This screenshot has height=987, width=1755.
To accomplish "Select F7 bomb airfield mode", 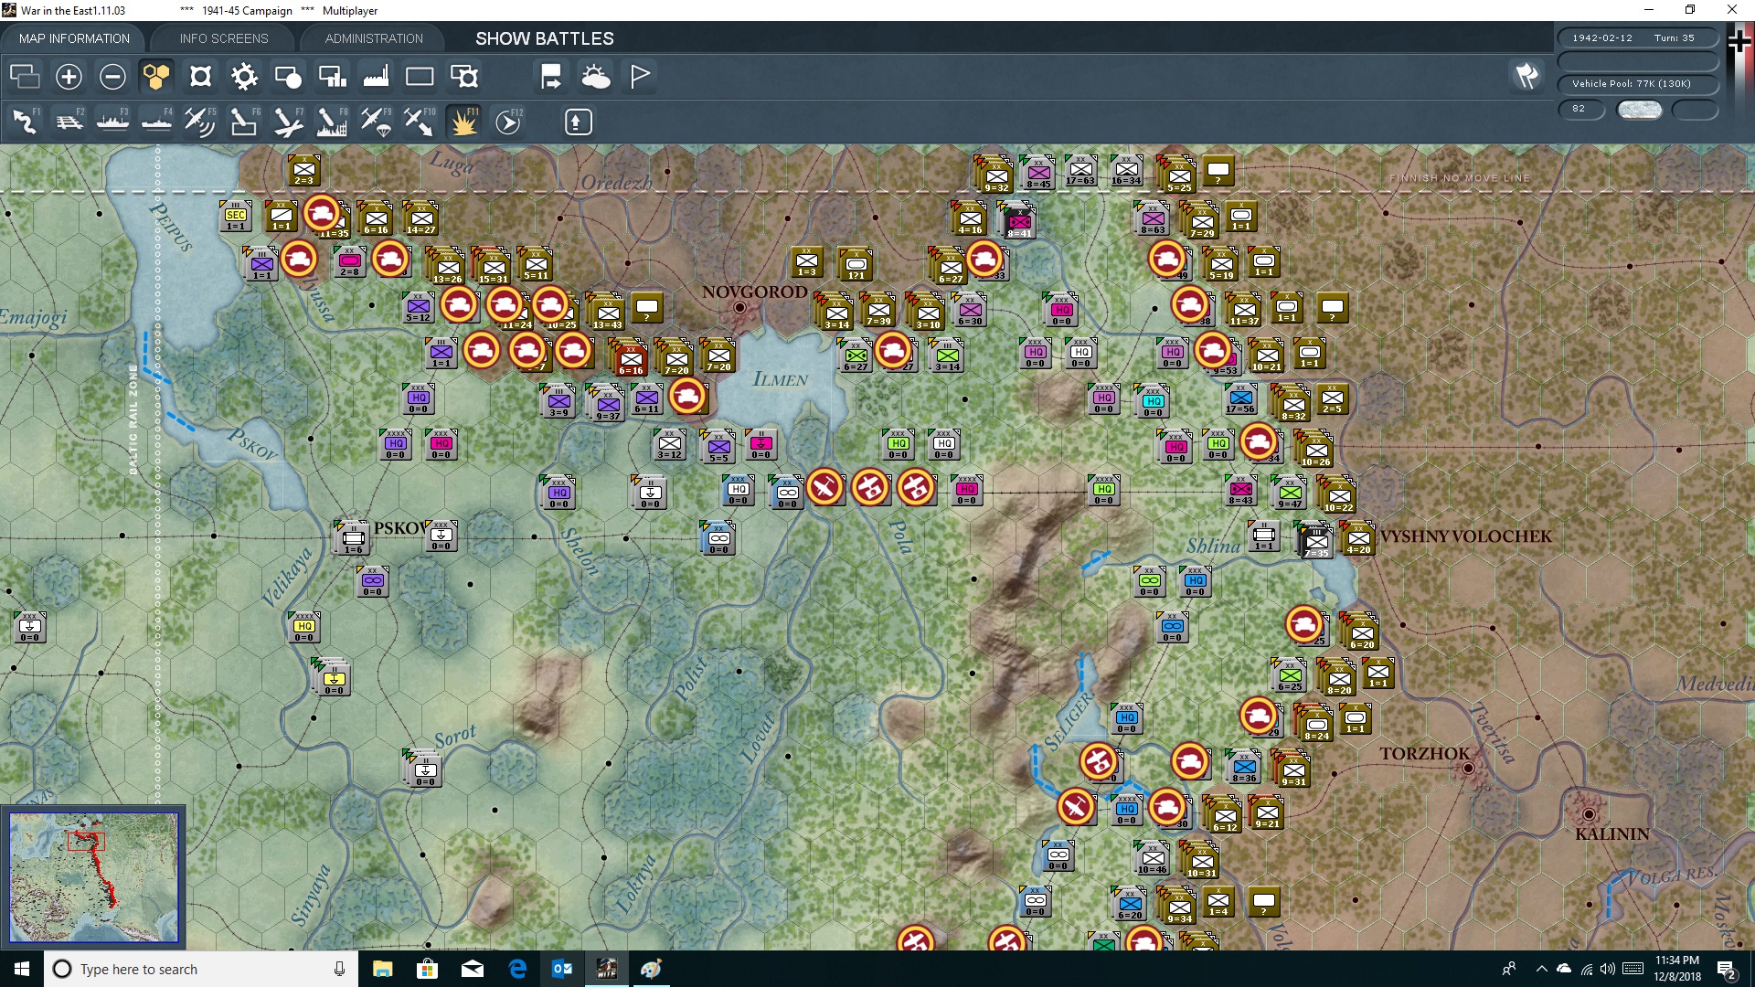I will [x=288, y=122].
